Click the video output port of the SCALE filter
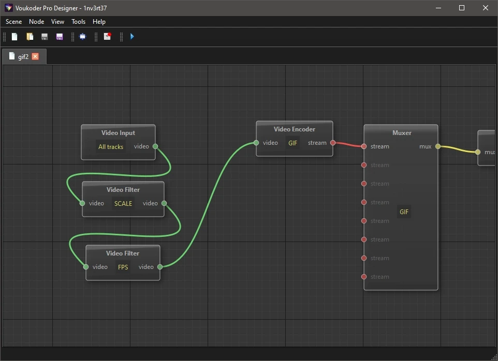This screenshot has height=361, width=498. tap(164, 203)
